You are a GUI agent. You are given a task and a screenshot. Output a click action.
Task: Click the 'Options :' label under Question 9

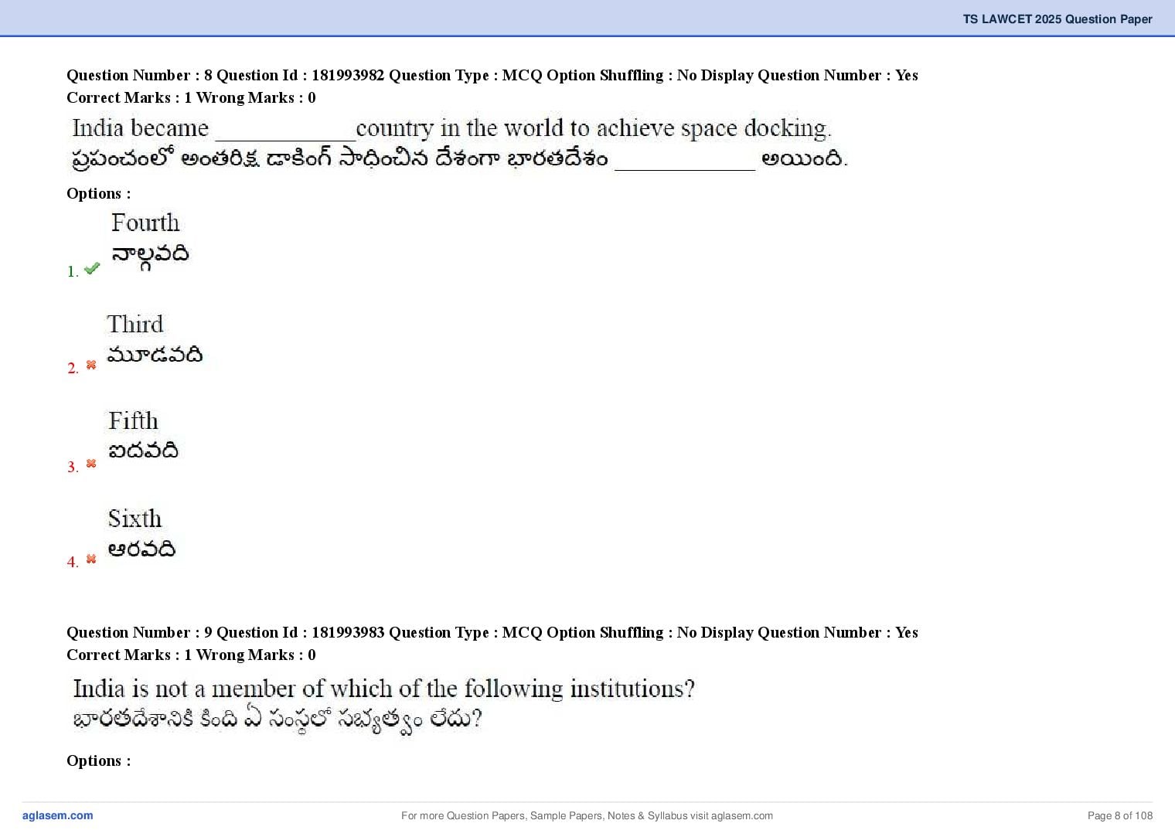(99, 760)
